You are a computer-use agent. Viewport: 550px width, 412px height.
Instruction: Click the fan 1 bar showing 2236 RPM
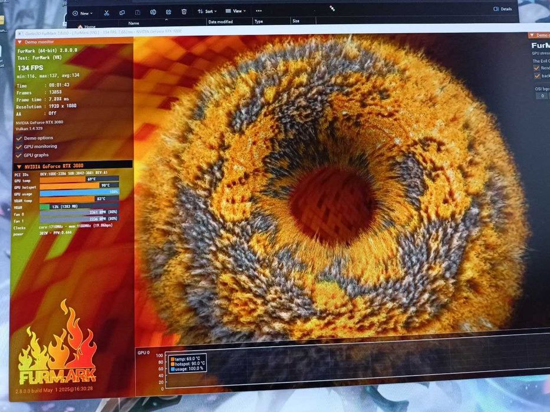[79, 219]
